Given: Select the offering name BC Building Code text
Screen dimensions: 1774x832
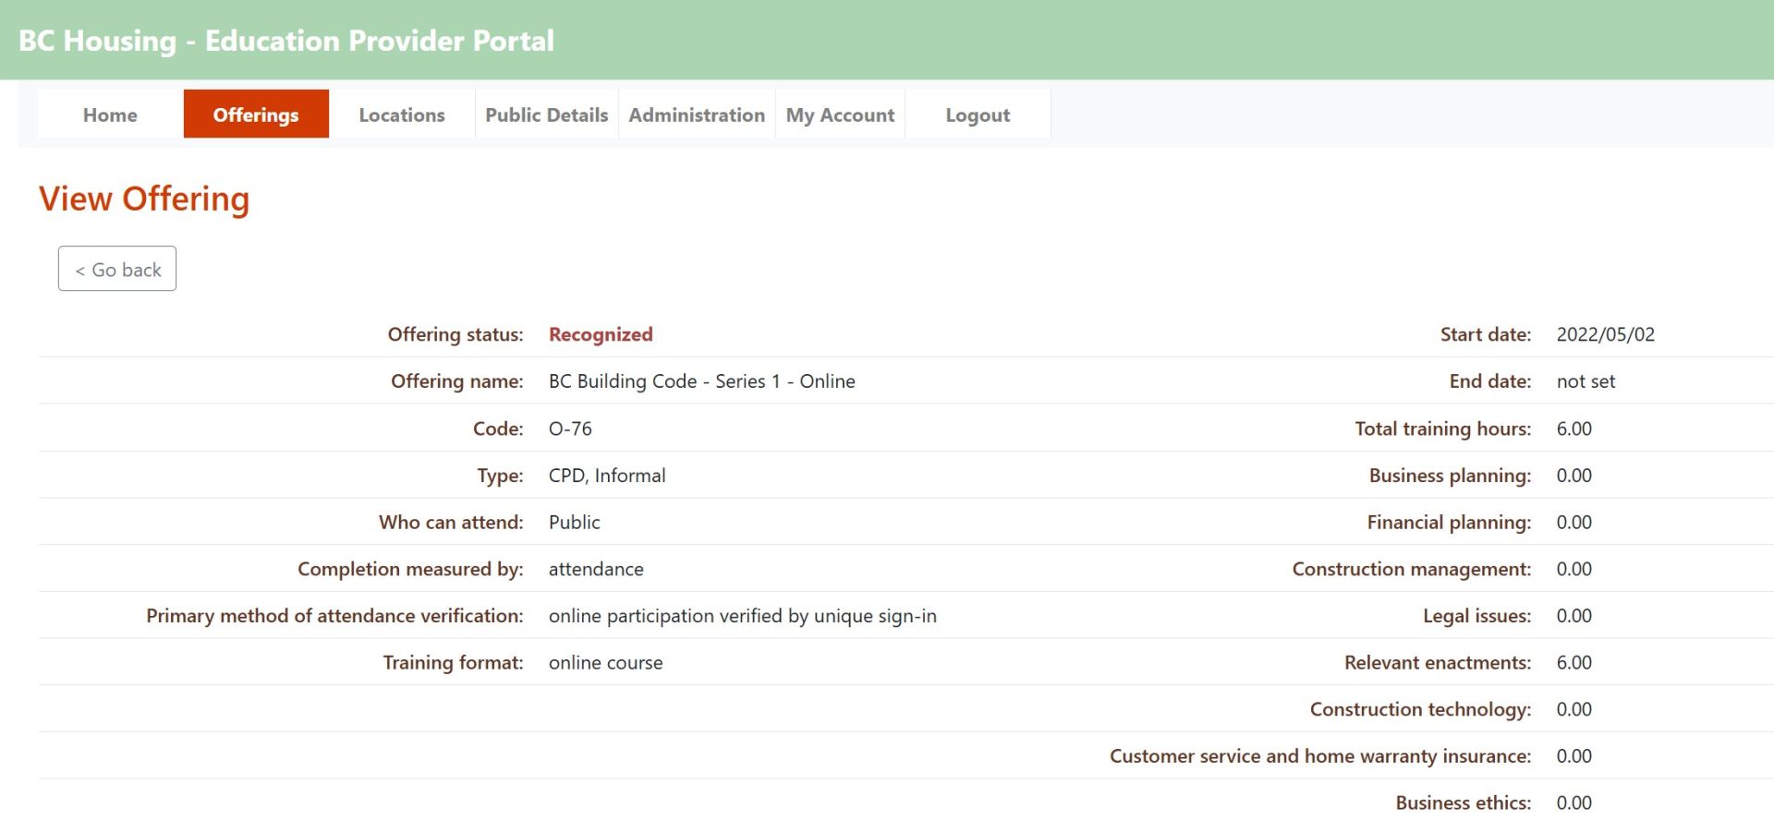Looking at the screenshot, I should [x=701, y=381].
